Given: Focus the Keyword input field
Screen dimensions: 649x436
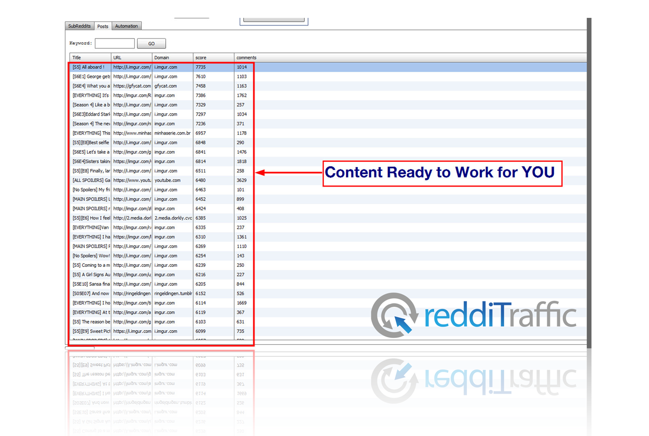Looking at the screenshot, I should (115, 43).
